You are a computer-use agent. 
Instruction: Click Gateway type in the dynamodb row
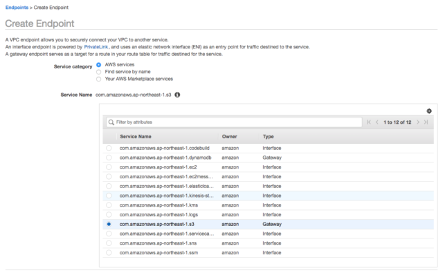click(272, 158)
